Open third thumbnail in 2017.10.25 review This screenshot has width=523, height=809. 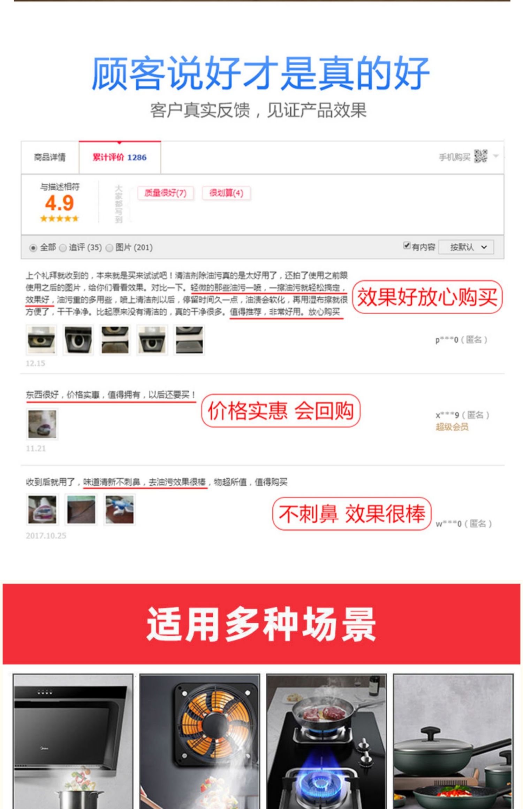tap(120, 509)
